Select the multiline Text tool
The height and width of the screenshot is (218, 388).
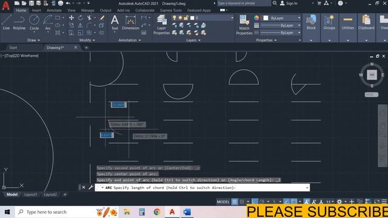point(115,22)
